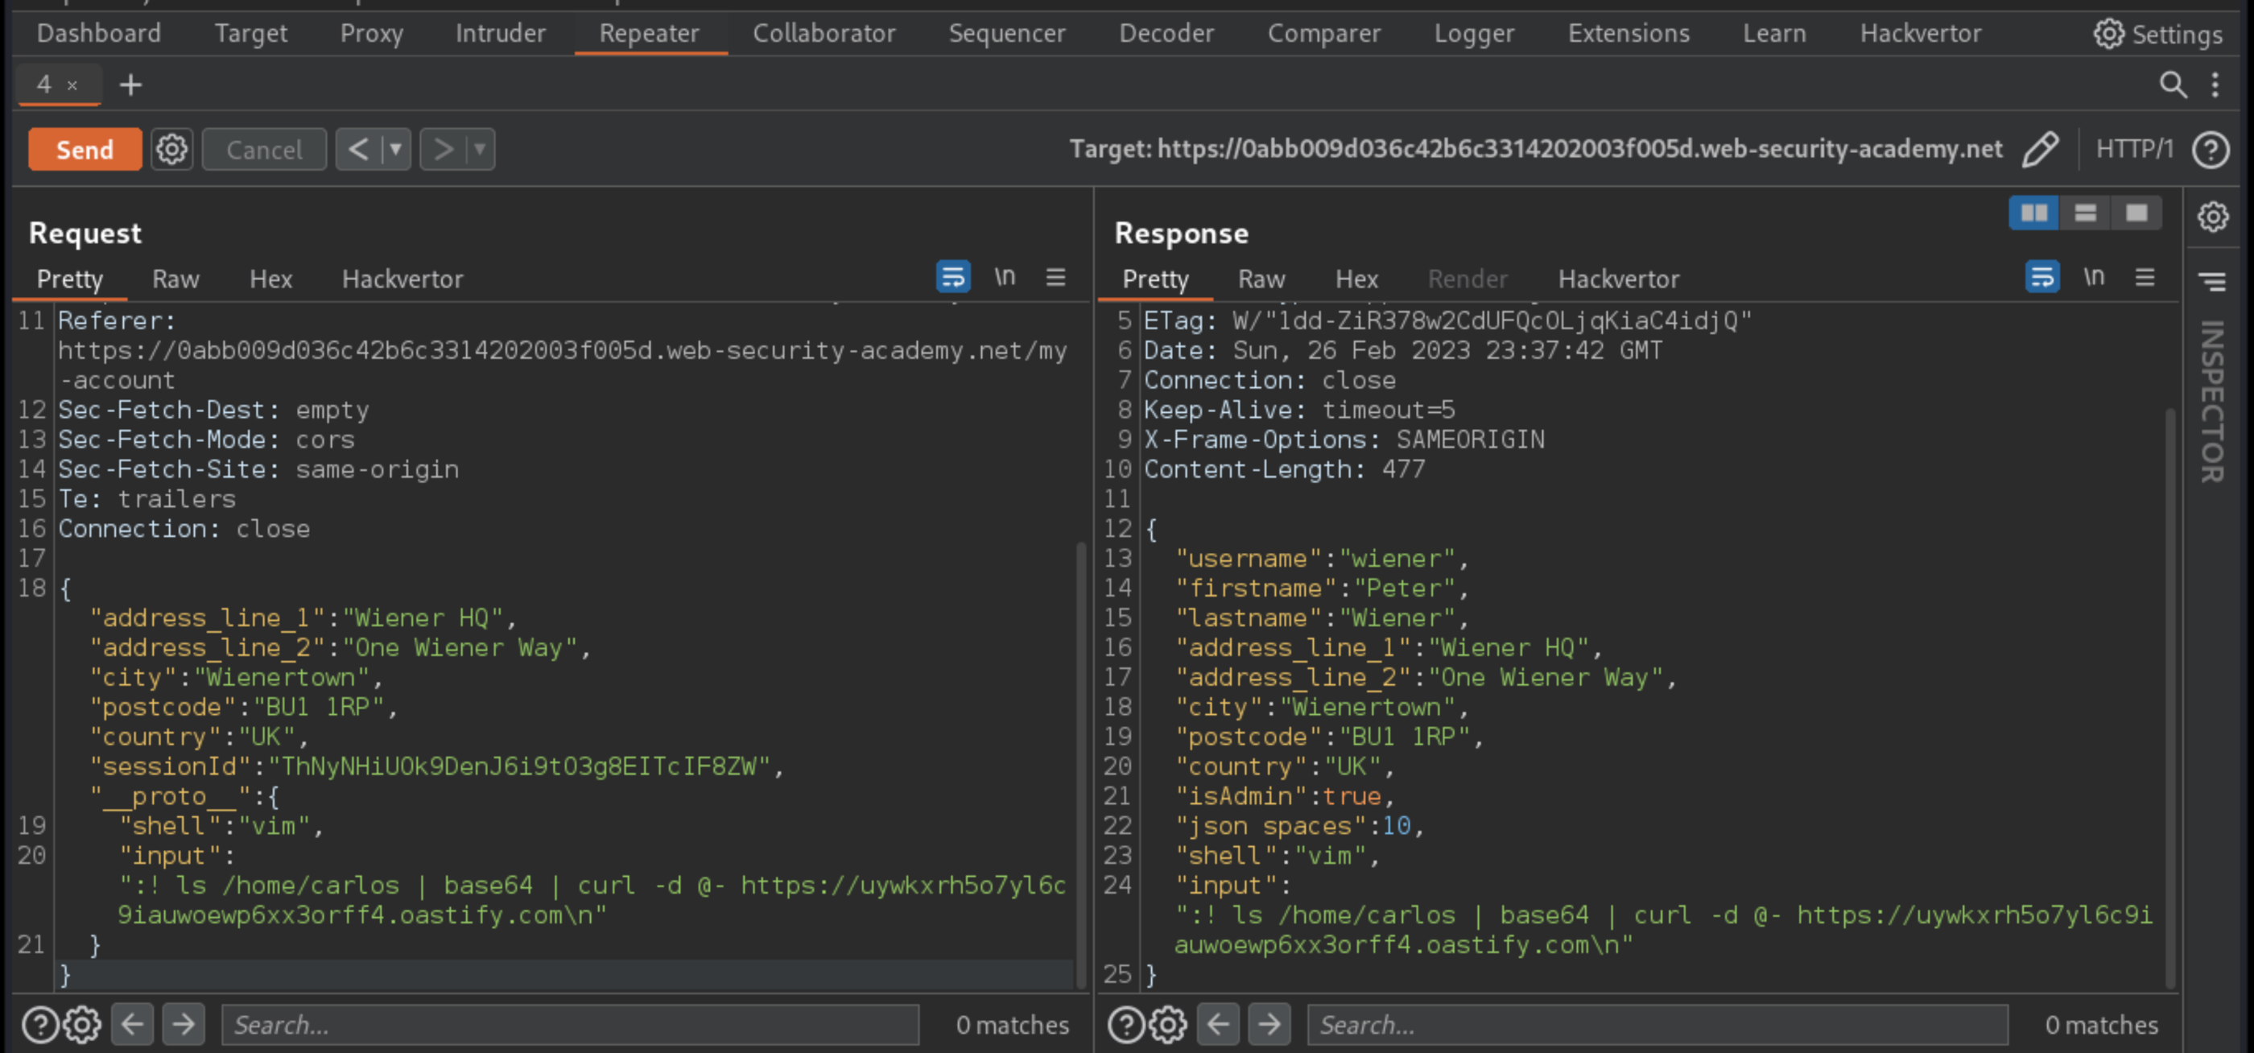Select Response Hackvertor view

[1618, 279]
